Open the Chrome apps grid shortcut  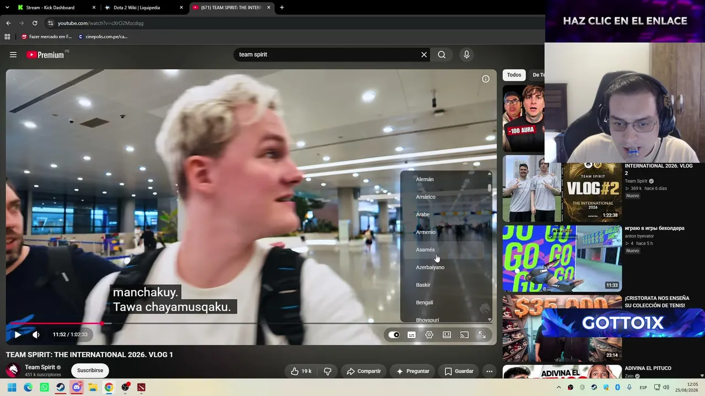pos(7,37)
